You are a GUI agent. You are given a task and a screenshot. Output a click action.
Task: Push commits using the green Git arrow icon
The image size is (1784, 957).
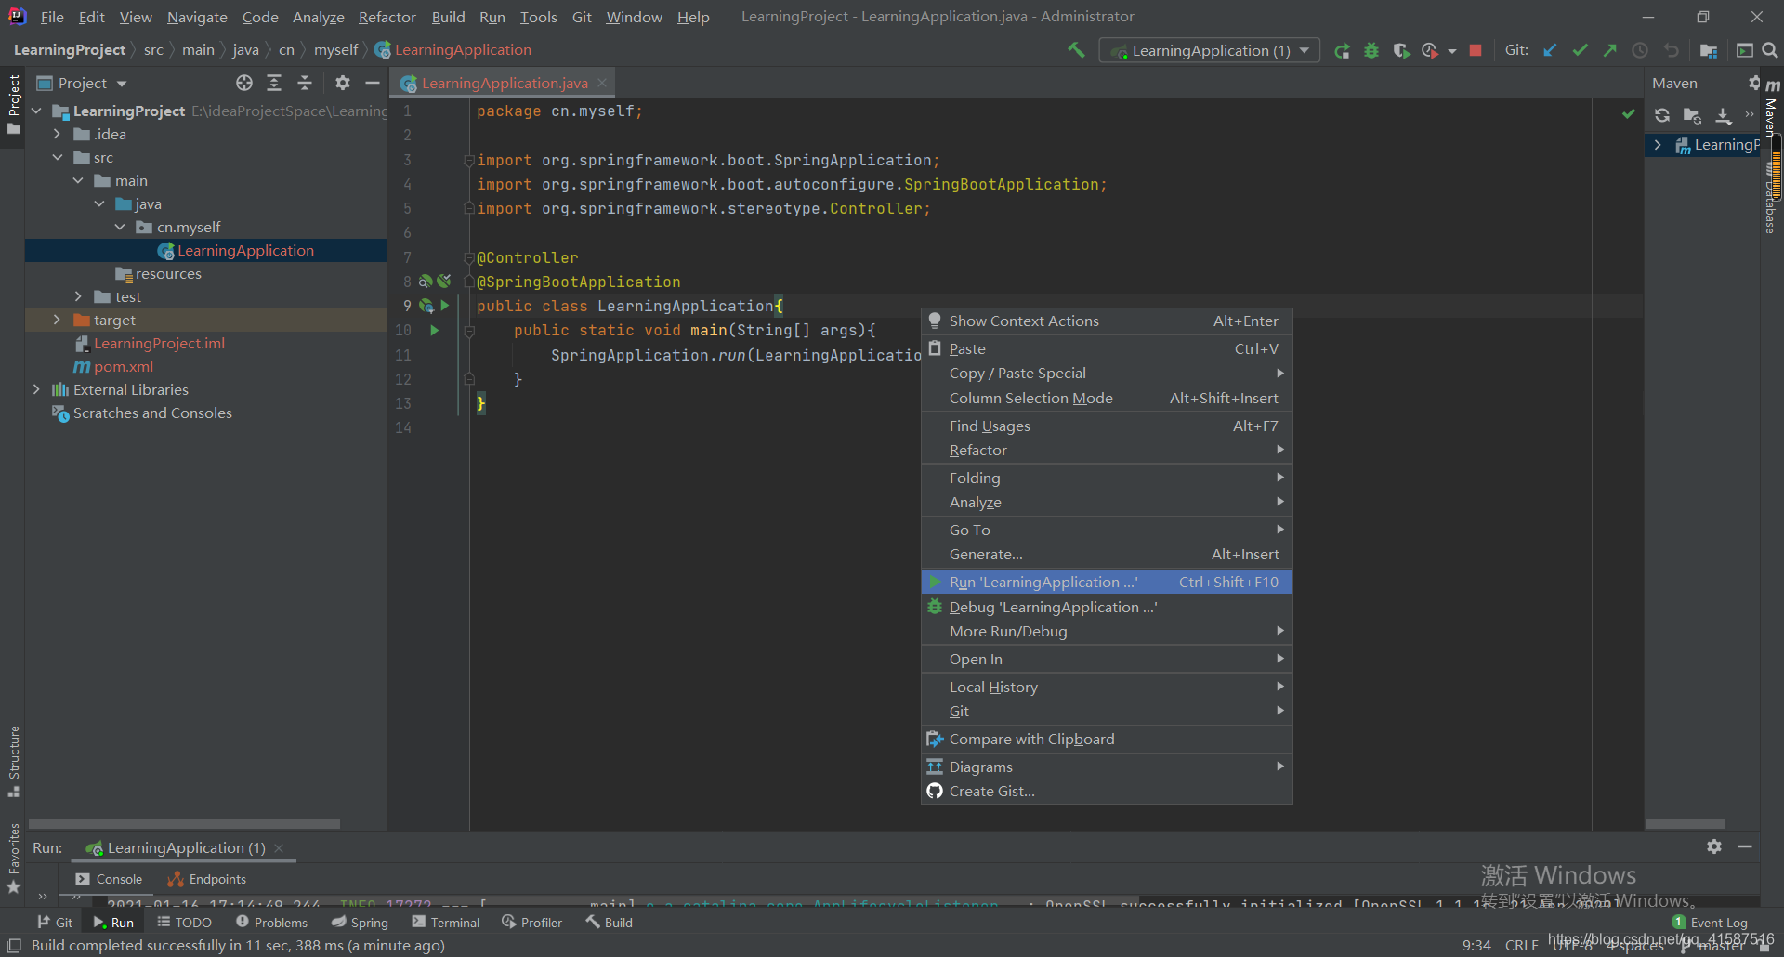coord(1610,50)
